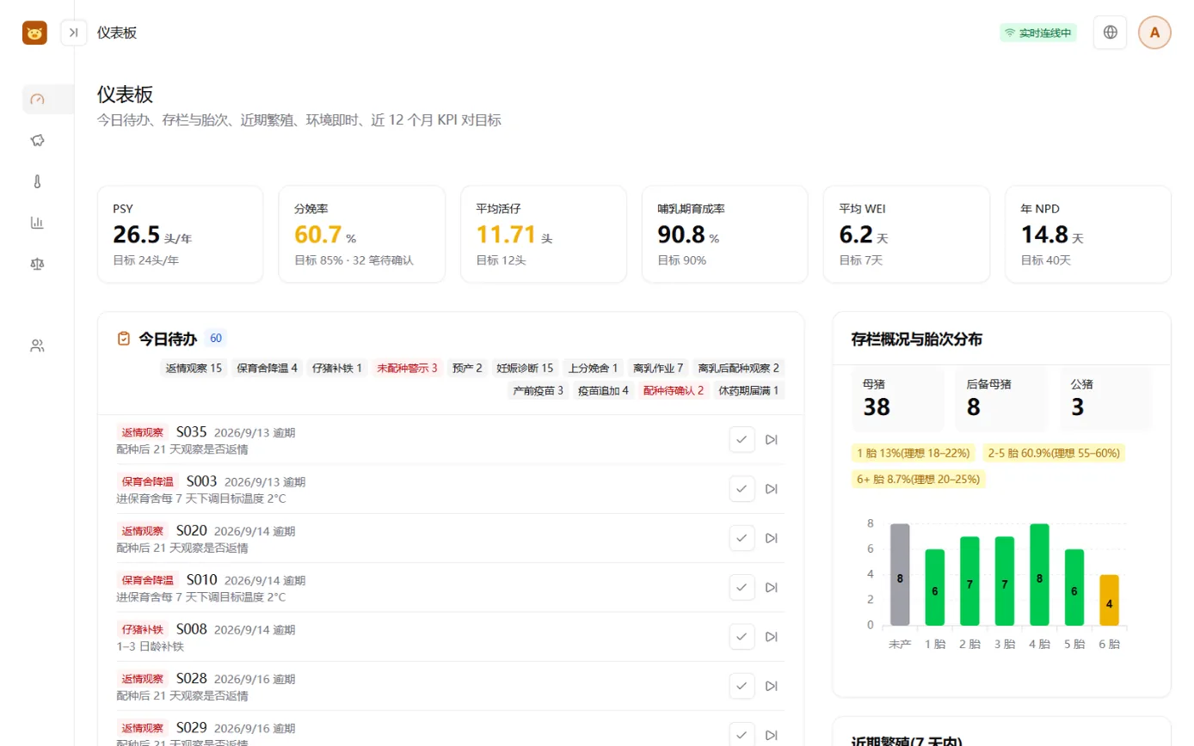Filter todos by 返情观察 15

point(194,368)
